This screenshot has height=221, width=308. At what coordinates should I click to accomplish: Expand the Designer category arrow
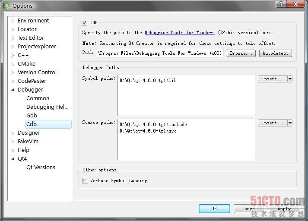click(x=13, y=133)
